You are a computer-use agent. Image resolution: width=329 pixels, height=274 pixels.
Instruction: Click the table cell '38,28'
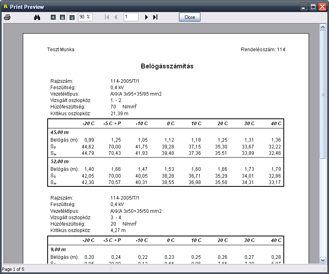point(168,176)
